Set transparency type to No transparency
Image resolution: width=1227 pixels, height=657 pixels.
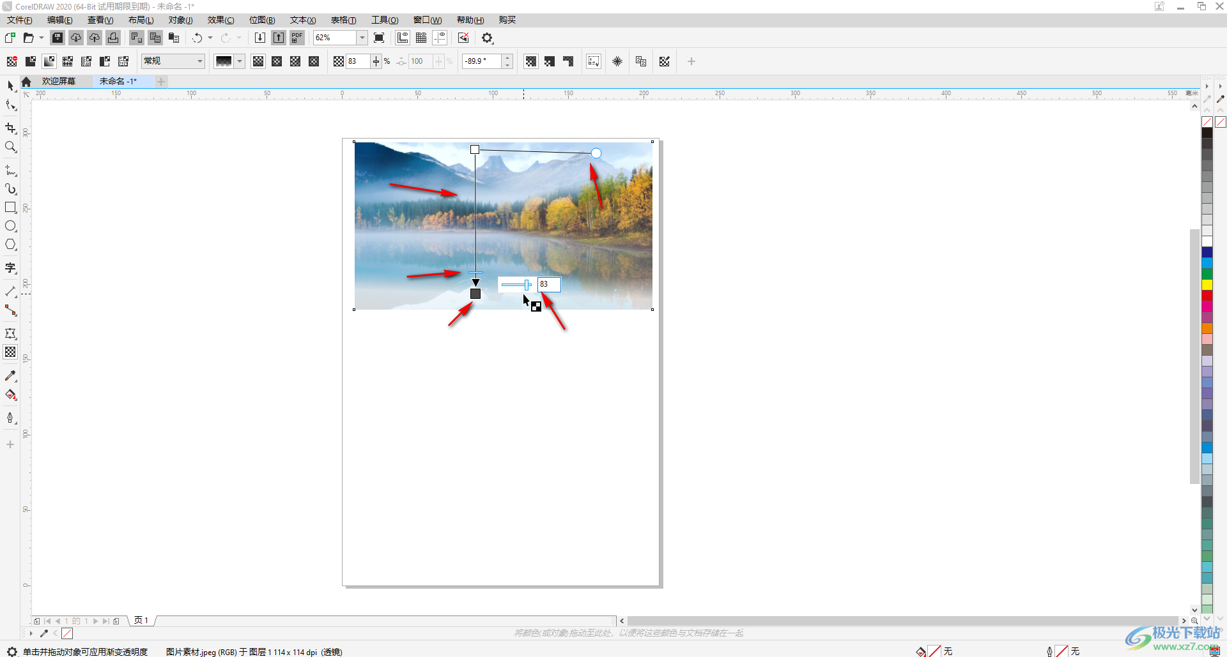point(12,61)
